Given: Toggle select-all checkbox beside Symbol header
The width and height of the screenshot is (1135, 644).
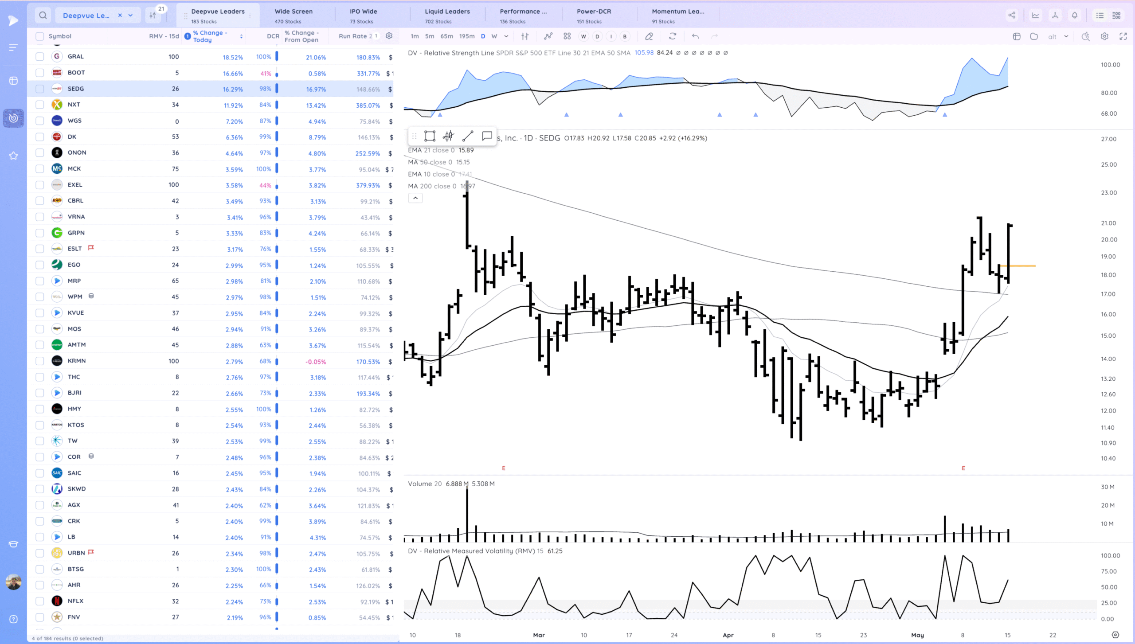Looking at the screenshot, I should (x=40, y=36).
